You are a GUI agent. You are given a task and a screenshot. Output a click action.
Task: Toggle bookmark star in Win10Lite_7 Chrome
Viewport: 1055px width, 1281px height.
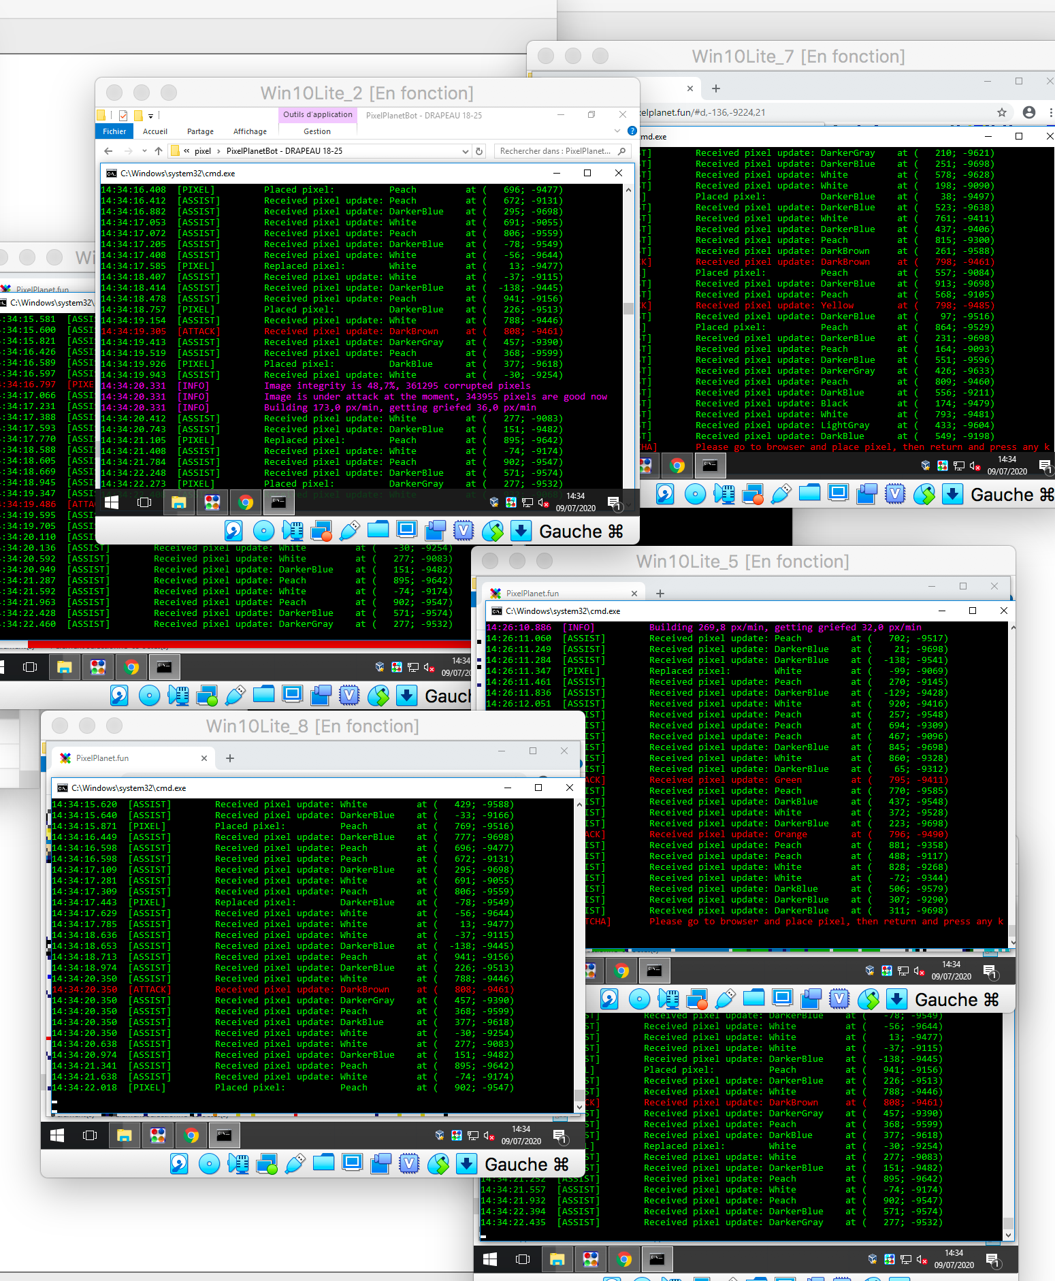point(1002,112)
